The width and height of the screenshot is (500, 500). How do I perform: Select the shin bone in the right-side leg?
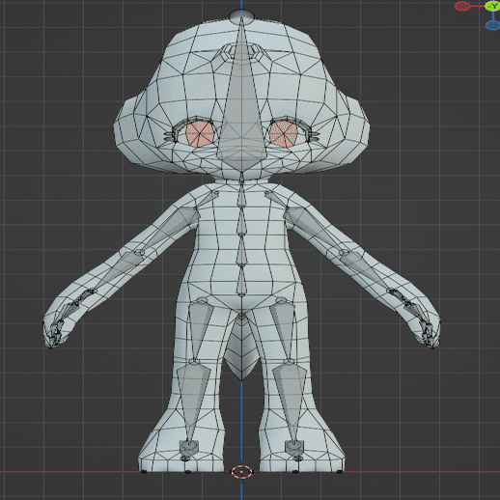(289, 403)
